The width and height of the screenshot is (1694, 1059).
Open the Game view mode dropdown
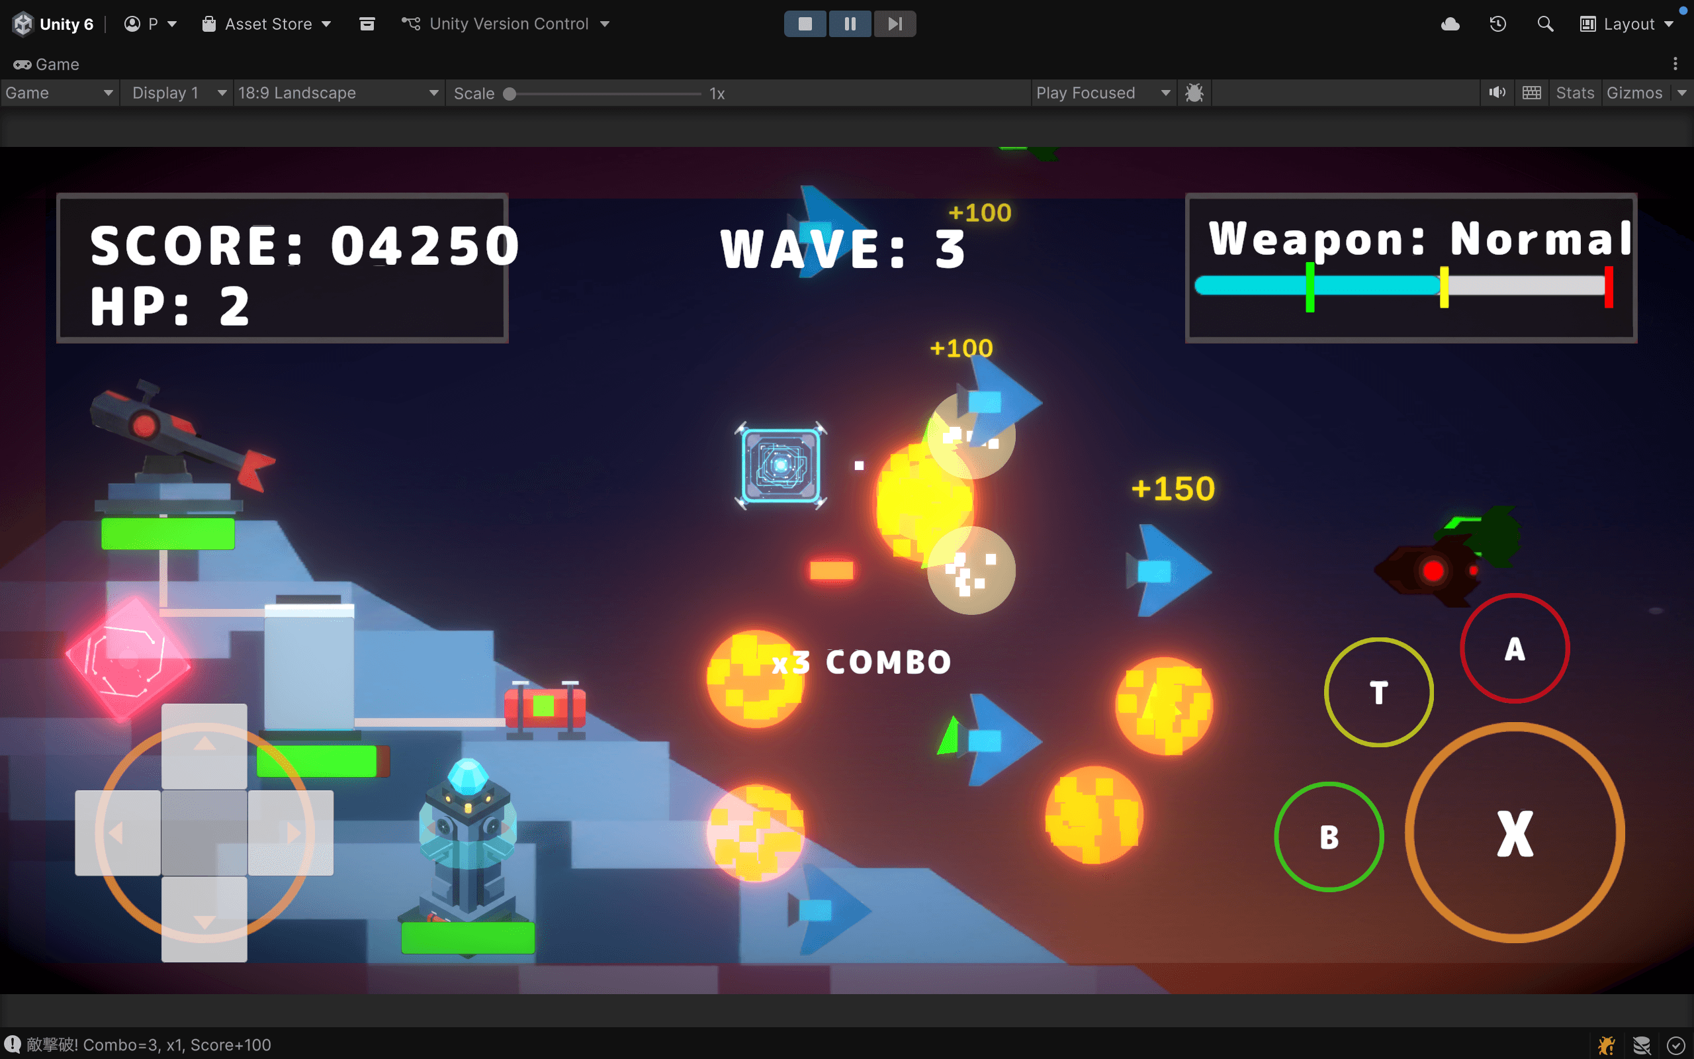[59, 93]
